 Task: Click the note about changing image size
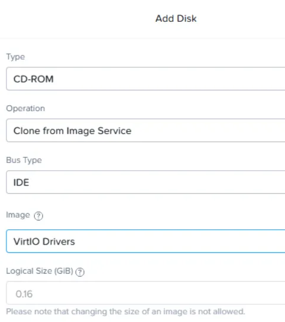click(125, 311)
